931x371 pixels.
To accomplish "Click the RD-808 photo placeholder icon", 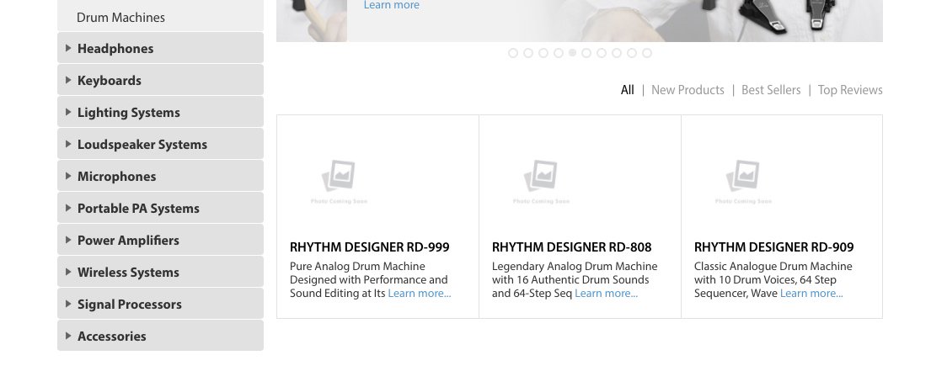I will [x=541, y=177].
